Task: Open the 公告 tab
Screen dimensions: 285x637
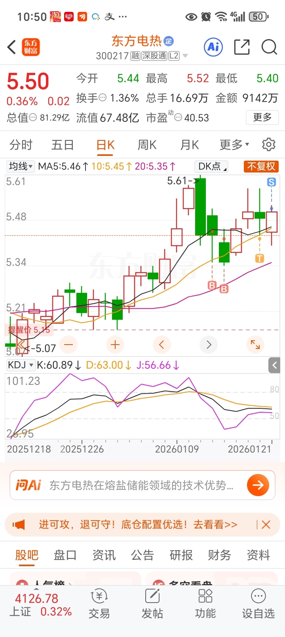Action: (142, 555)
